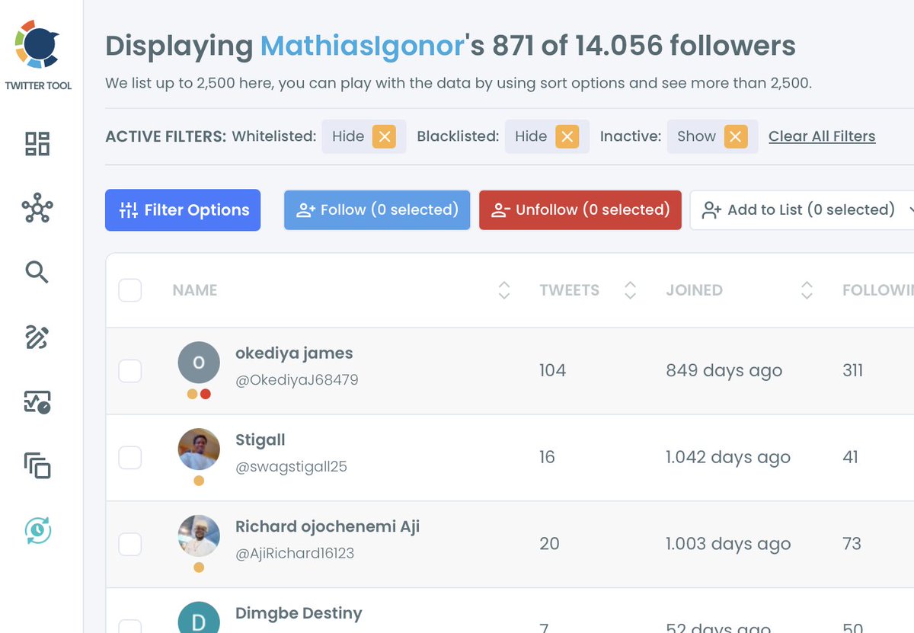Click Stigall profile photo
The height and width of the screenshot is (633, 914).
tap(199, 449)
